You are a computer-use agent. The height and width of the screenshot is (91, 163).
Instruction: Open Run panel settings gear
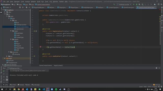(x=156, y=68)
